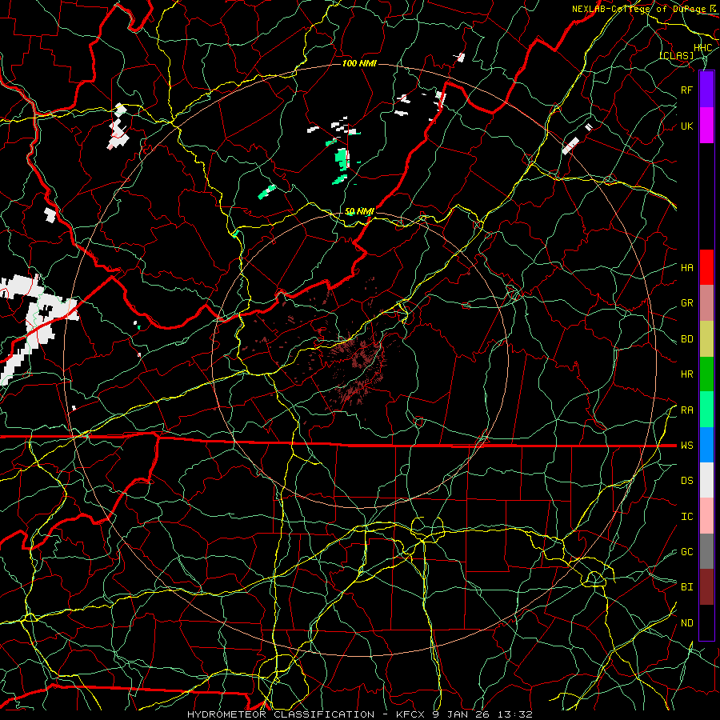Click the "HYDROMETEOR CLASSIFICATION" title text
This screenshot has width=720, height=720.
pos(281,714)
